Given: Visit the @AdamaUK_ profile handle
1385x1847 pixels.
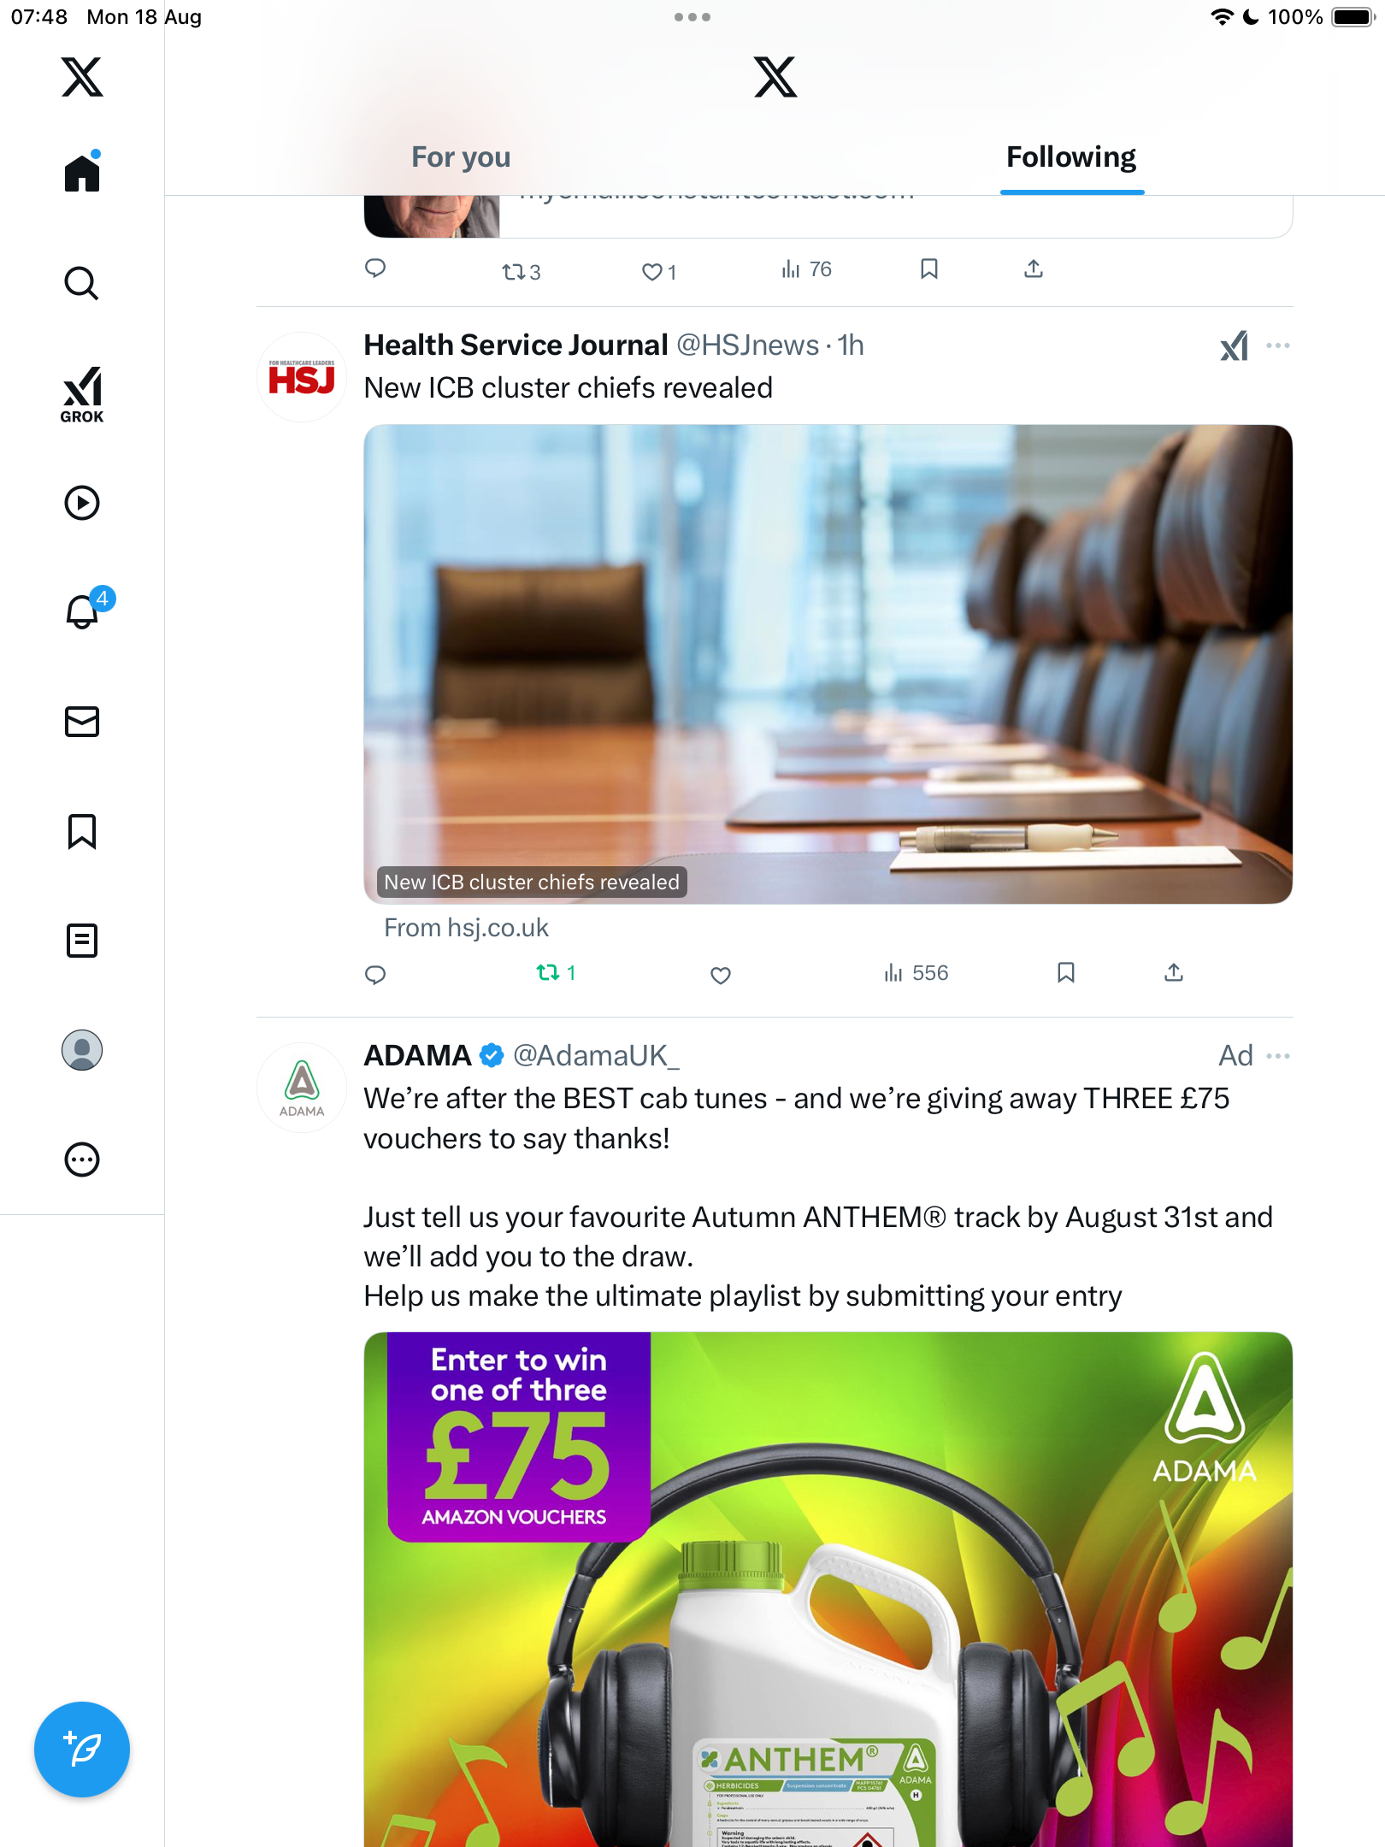Looking at the screenshot, I should (596, 1056).
